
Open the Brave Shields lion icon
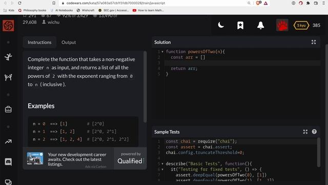point(258,3)
